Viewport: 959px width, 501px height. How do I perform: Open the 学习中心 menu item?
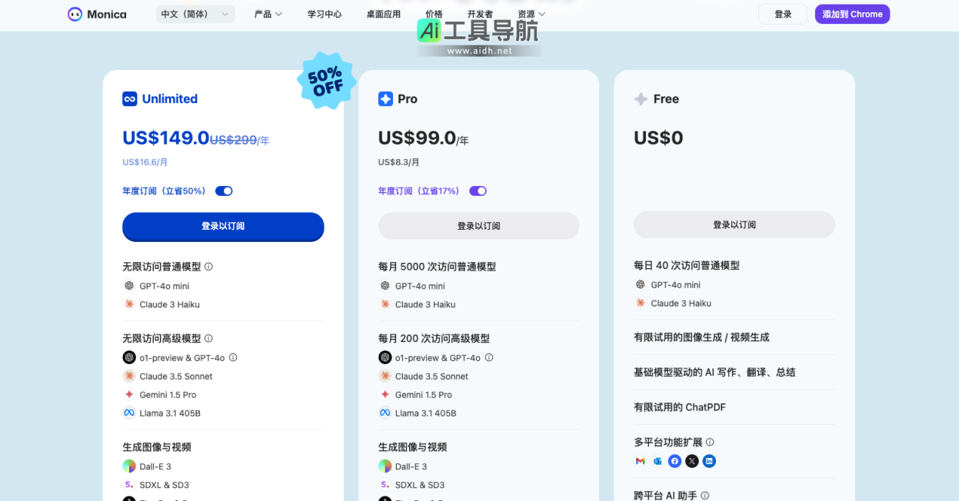[x=325, y=14]
